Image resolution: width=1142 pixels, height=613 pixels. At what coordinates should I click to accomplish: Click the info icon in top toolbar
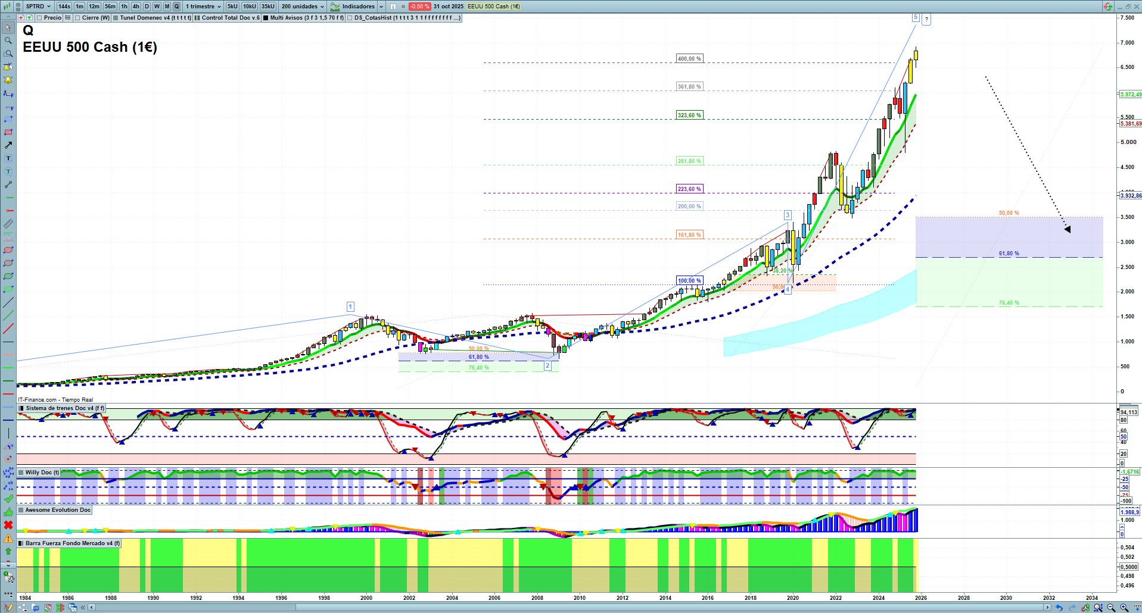(x=393, y=7)
